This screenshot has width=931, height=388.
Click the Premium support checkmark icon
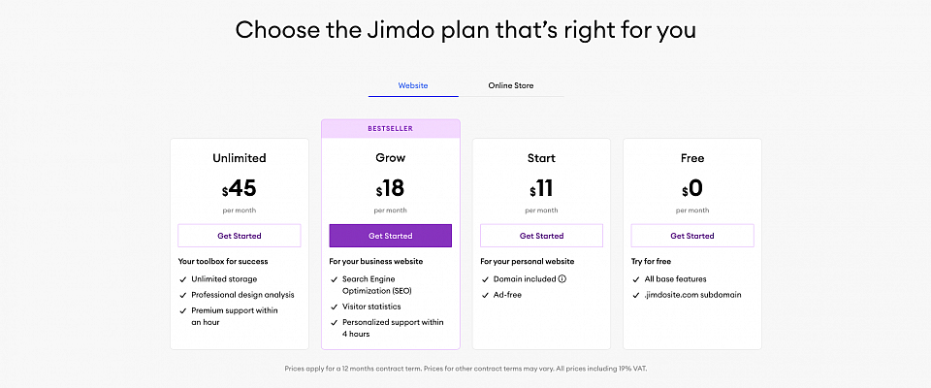[x=182, y=310]
